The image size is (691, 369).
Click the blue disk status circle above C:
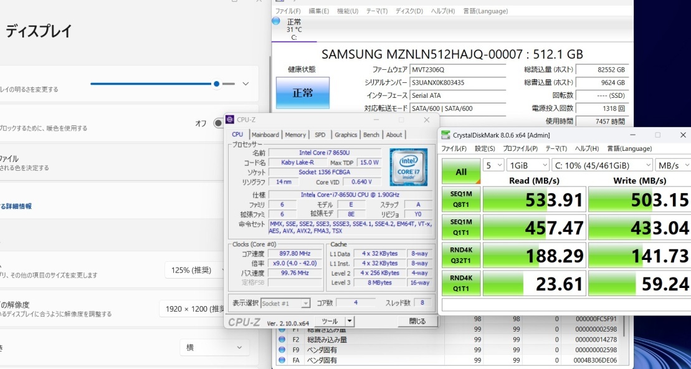[276, 21]
